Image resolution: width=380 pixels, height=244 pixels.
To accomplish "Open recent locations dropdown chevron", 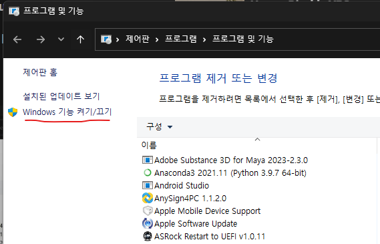I will [61, 39].
